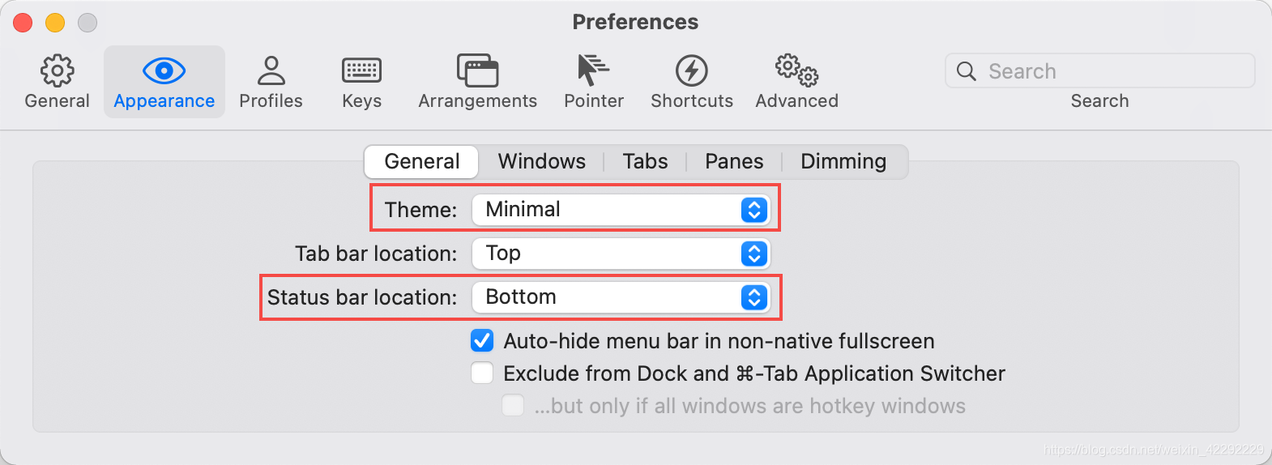Switch to the Panes sub-tab
Viewport: 1272px width, 465px height.
point(734,161)
